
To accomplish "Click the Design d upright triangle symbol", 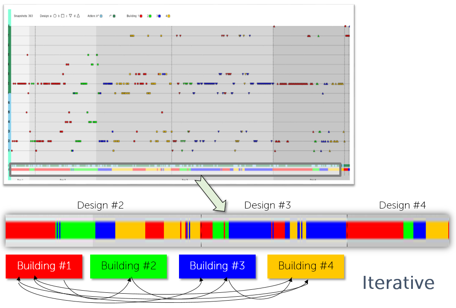I will 78,16.
